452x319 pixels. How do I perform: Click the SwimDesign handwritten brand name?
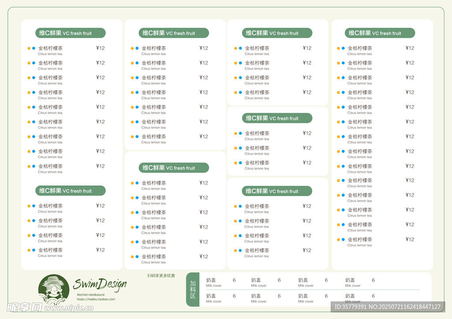100,284
